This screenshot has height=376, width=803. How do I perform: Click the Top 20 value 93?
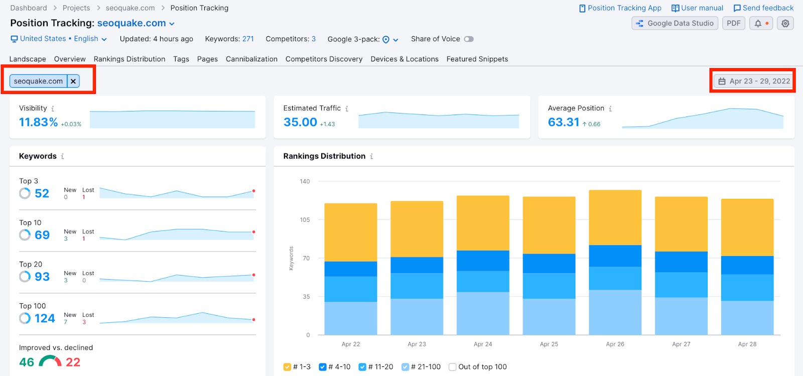pos(42,277)
